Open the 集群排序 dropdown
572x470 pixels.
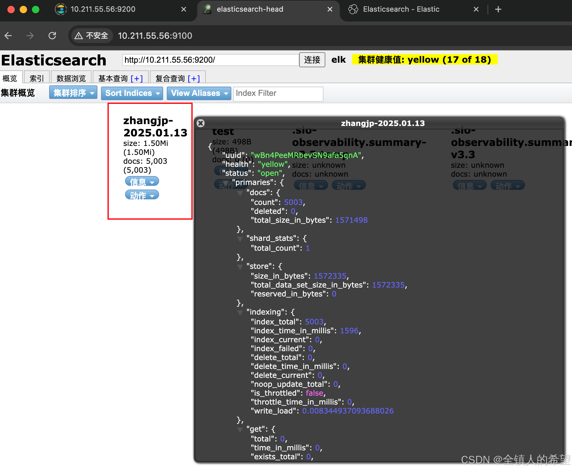point(73,93)
